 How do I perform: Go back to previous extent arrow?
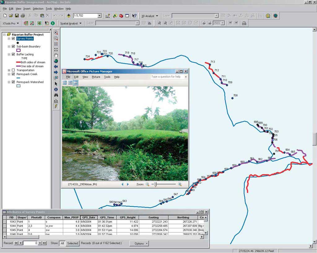[x=56, y=67]
